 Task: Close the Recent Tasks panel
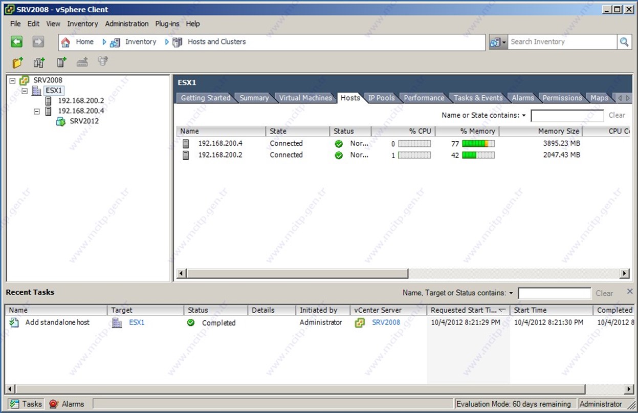(x=630, y=291)
